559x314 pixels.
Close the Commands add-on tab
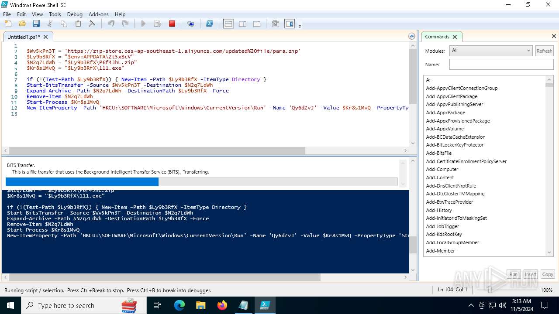[x=455, y=37]
